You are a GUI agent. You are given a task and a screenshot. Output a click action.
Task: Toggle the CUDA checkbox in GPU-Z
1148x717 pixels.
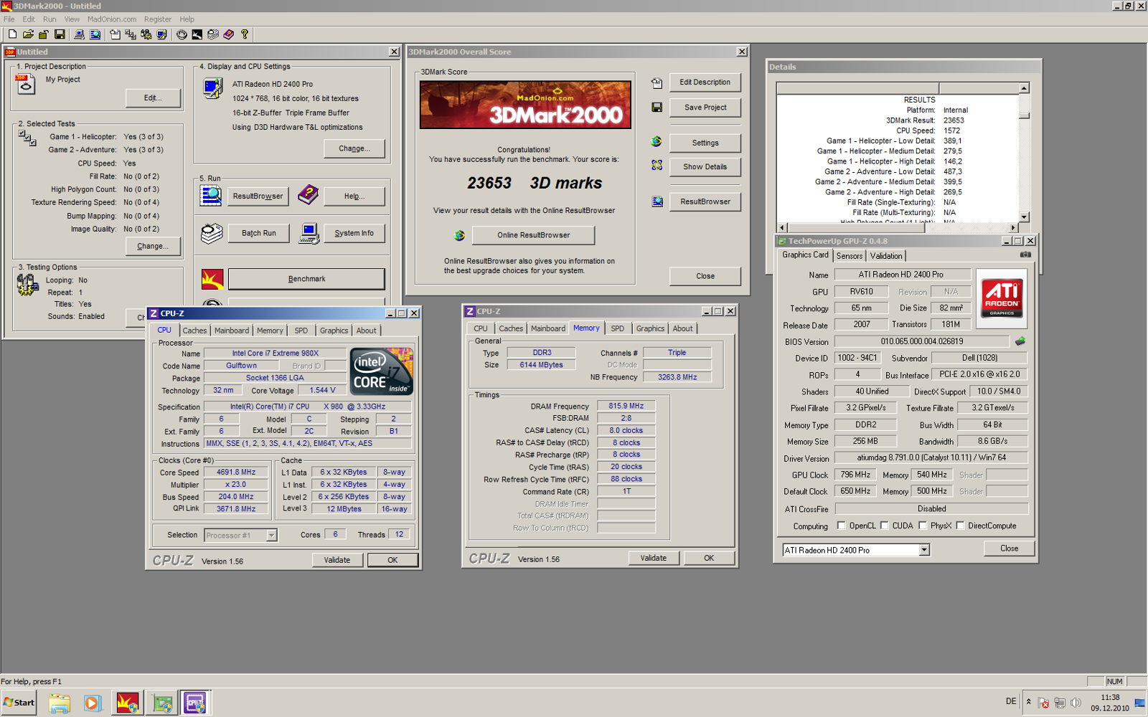click(x=885, y=526)
